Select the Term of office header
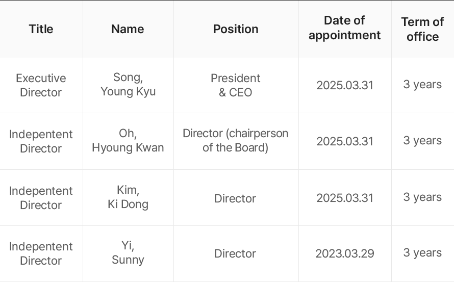This screenshot has height=282, width=454. [422, 29]
